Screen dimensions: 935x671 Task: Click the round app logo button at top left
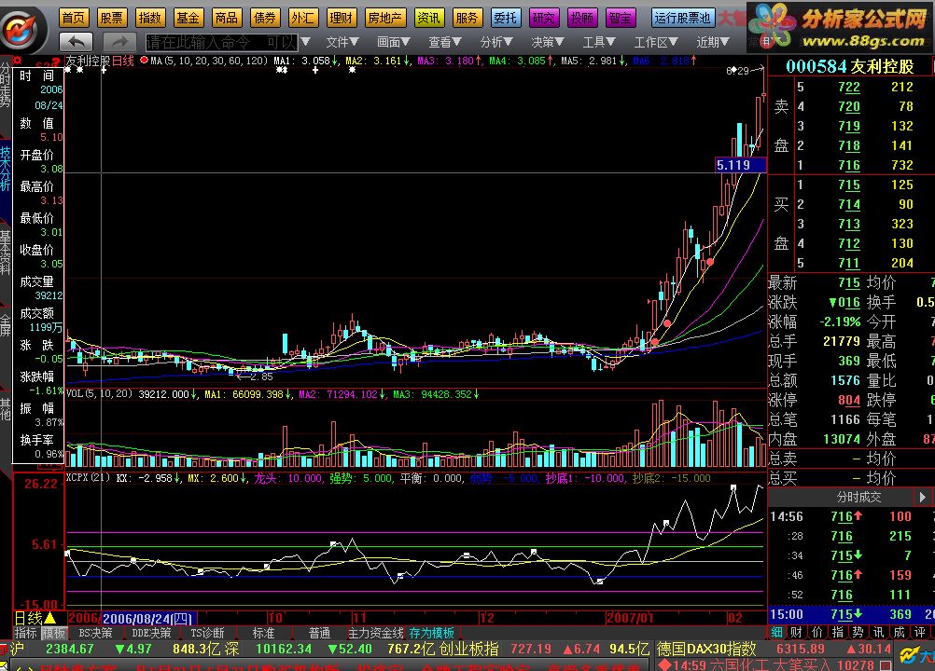21,28
